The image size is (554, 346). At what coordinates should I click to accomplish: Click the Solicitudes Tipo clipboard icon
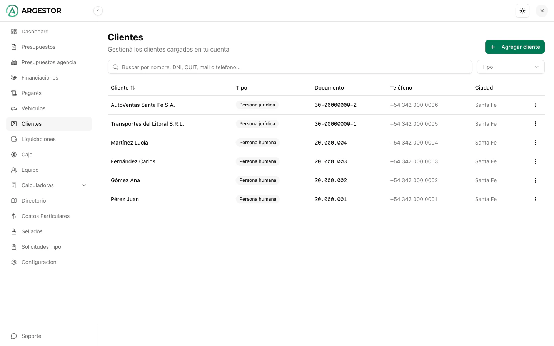14,247
